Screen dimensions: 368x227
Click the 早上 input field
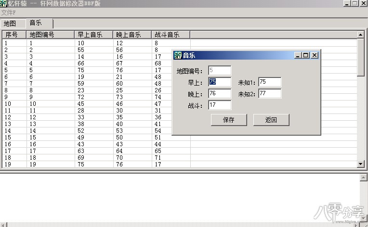click(x=220, y=82)
